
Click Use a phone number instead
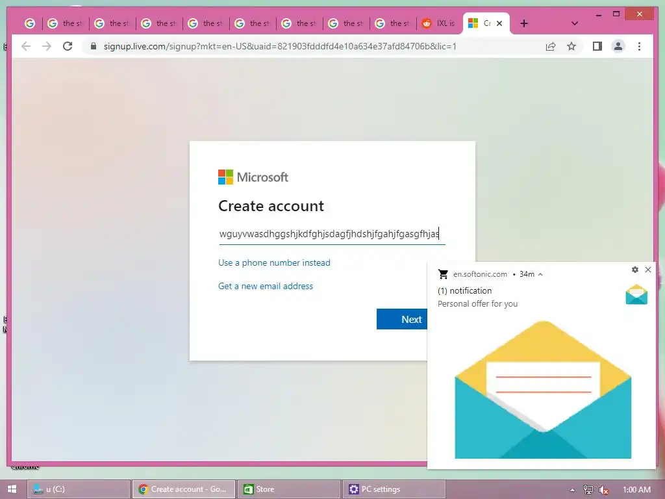click(x=274, y=262)
